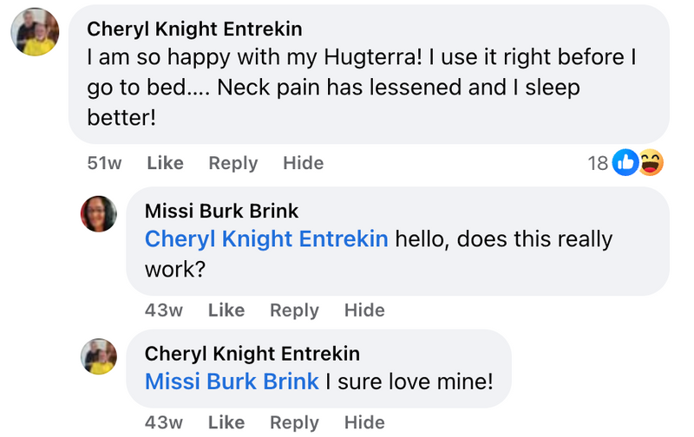The height and width of the screenshot is (437, 694).
Task: Like Cheryl's top Hugterra comment
Action: (165, 163)
